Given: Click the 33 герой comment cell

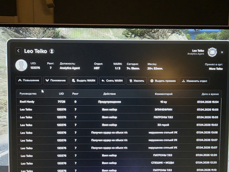Looking at the screenshot, I should [163, 125].
